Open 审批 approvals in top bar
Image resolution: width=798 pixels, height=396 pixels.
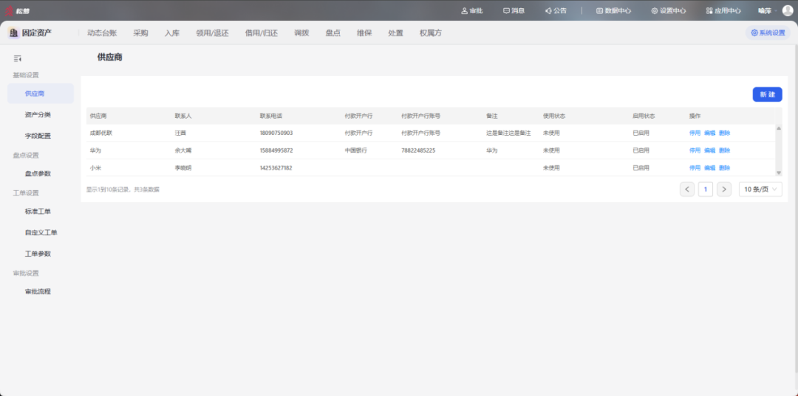(471, 11)
